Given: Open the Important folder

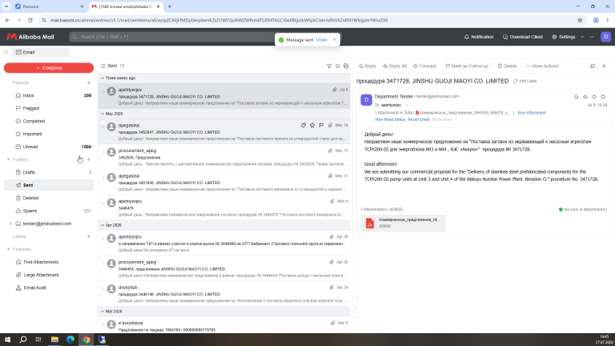Looking at the screenshot, I should pyautogui.click(x=49, y=134).
